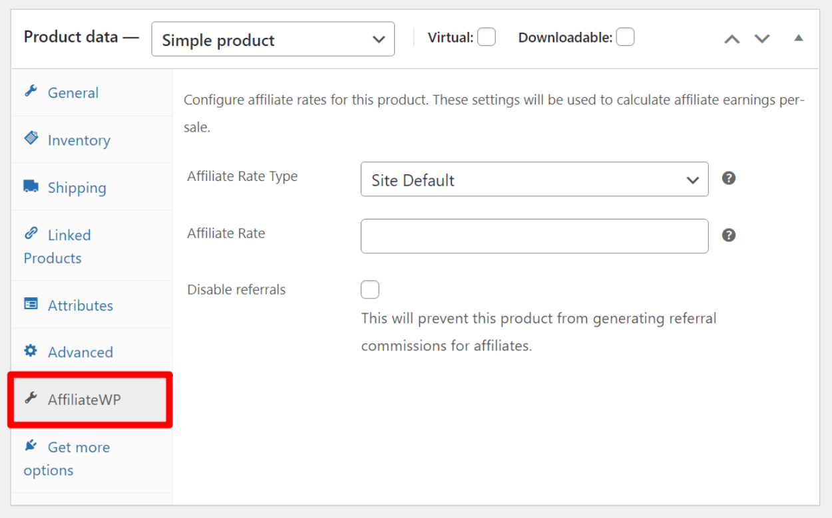
Task: Show help tooltip for Affiliate Rate
Action: [729, 235]
